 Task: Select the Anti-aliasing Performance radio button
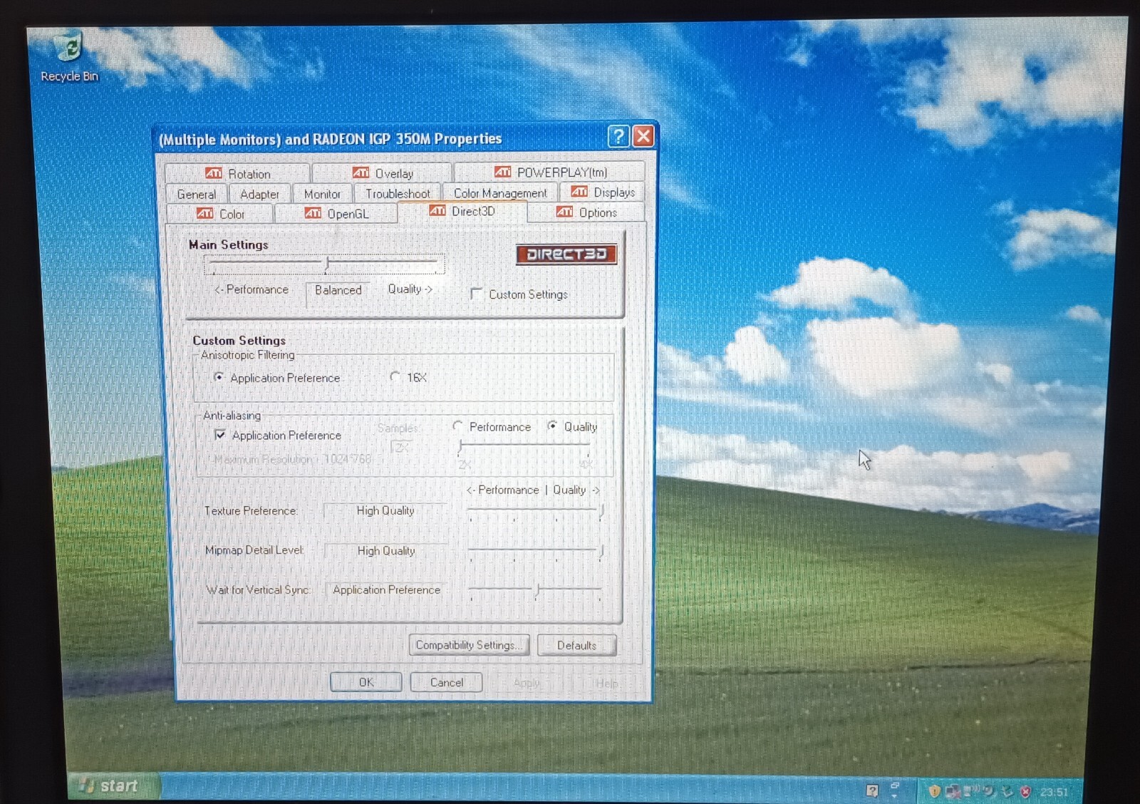click(x=457, y=426)
